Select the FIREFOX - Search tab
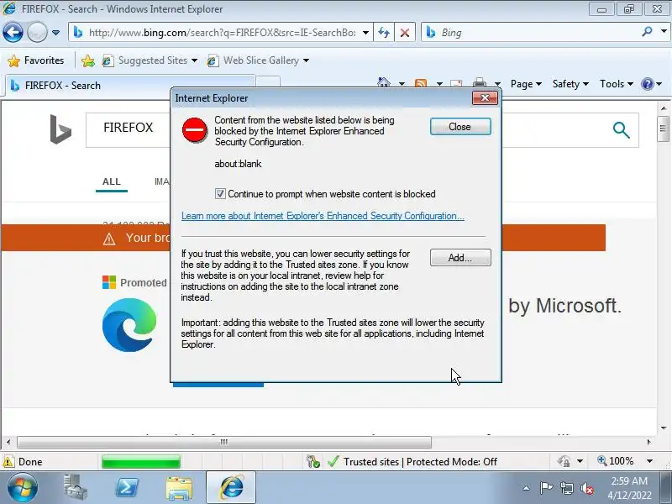 pyautogui.click(x=130, y=86)
